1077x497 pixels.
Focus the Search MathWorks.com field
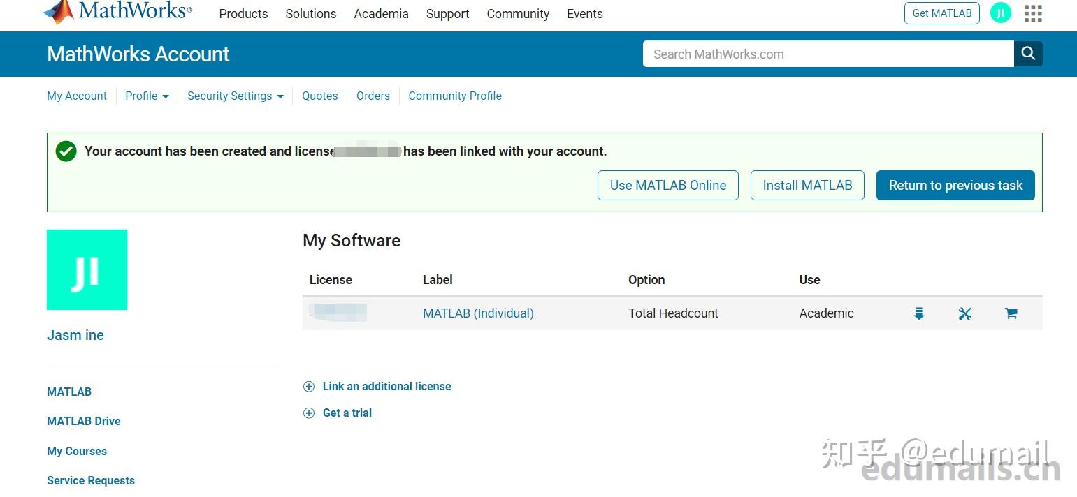(828, 54)
